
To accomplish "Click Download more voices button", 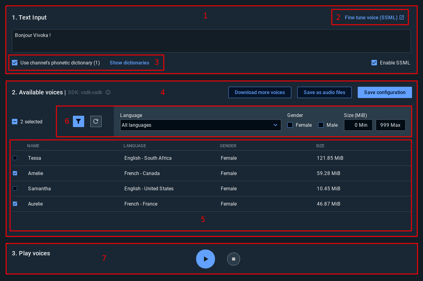I will click(x=260, y=92).
